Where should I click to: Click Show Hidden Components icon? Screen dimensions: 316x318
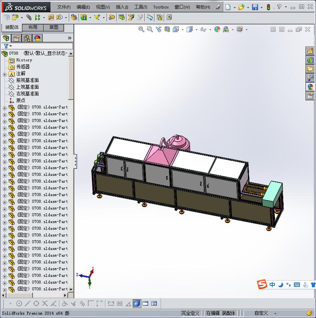[74, 18]
